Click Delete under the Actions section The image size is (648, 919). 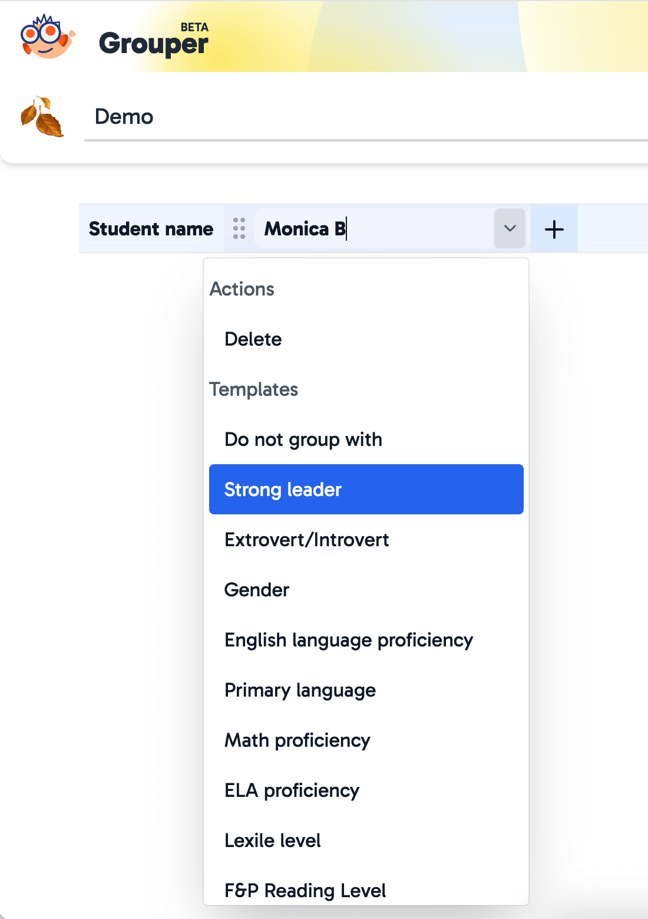tap(253, 339)
